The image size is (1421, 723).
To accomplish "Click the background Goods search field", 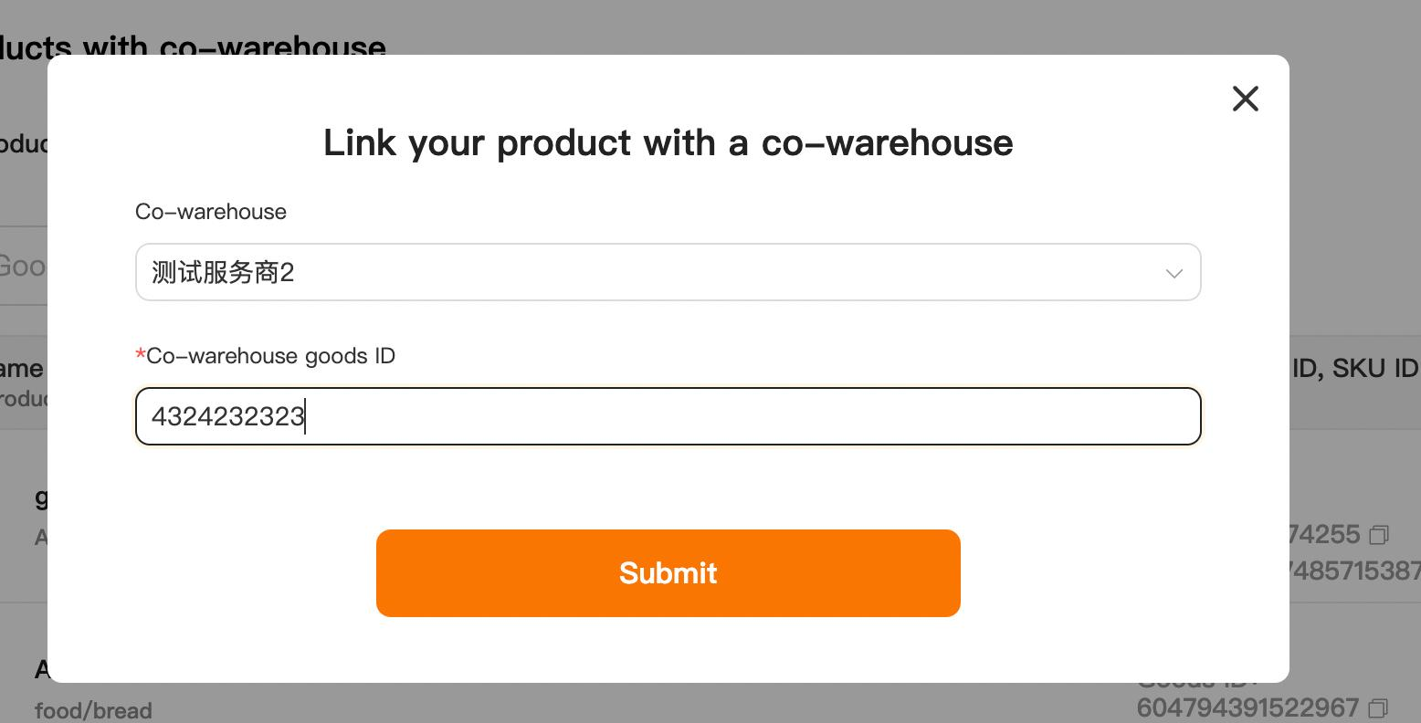I will click(x=23, y=266).
